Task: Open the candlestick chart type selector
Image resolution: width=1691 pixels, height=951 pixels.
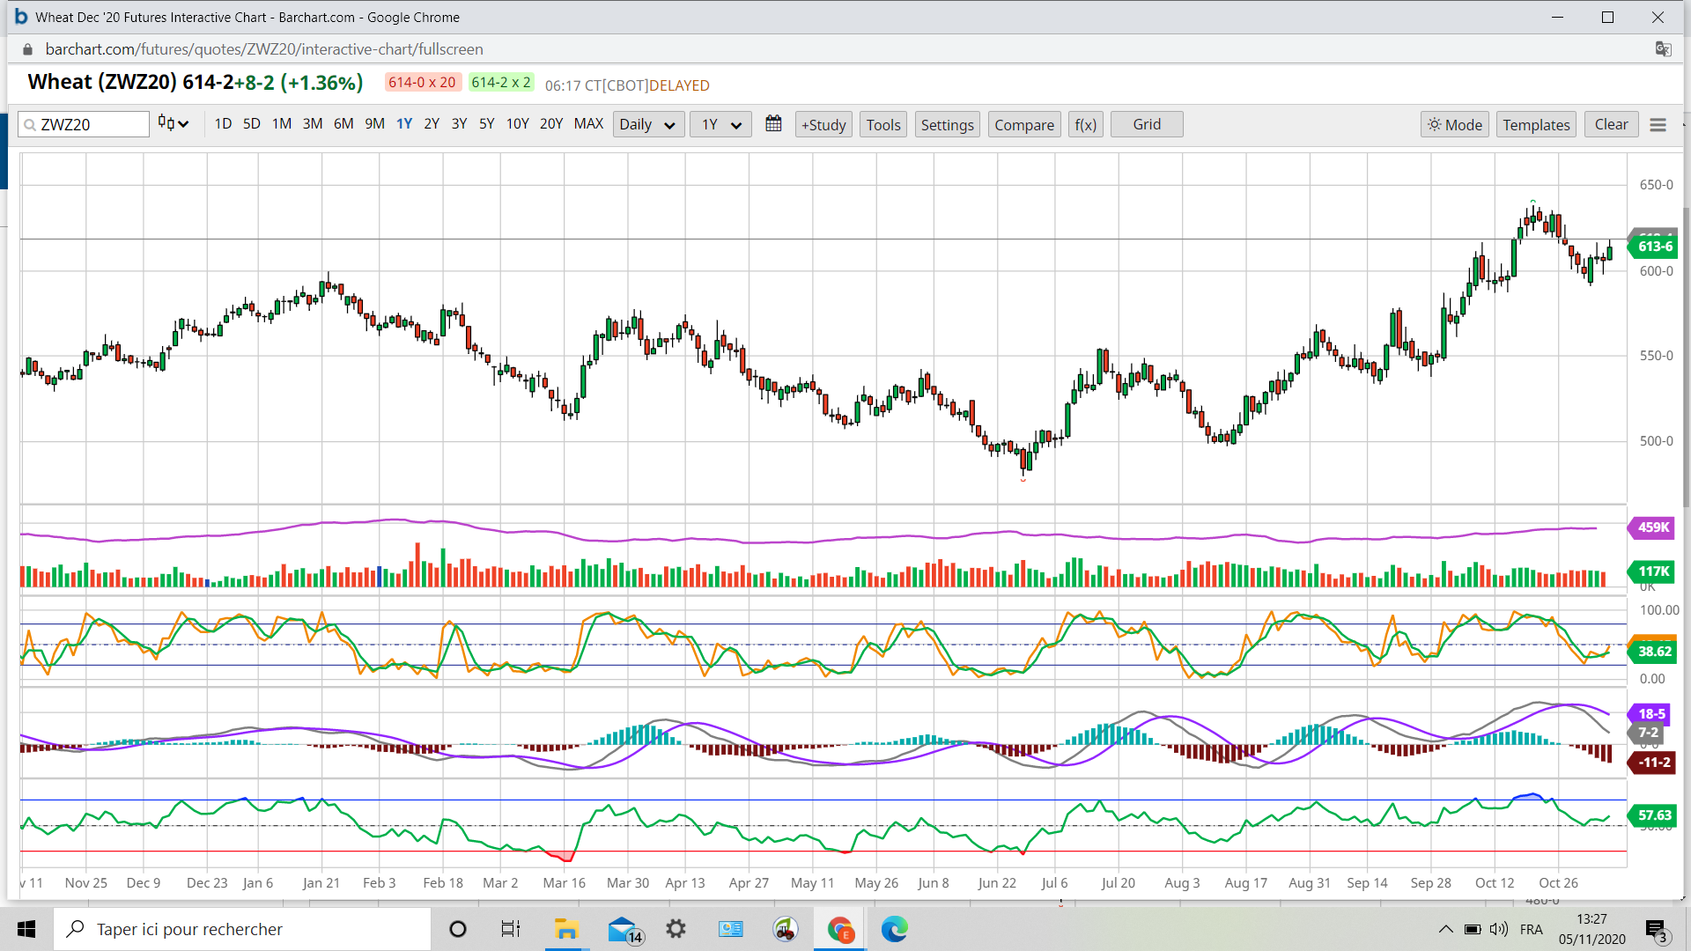Action: tap(174, 124)
